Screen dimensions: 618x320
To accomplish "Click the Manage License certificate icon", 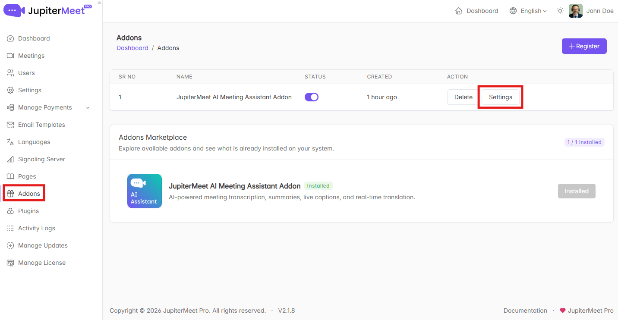I will (x=10, y=263).
